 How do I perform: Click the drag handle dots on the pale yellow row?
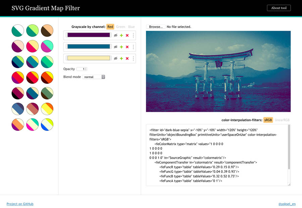(x=133, y=58)
